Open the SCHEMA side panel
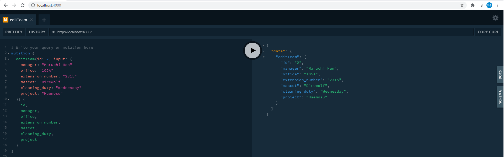The image size is (504, 157). pyautogui.click(x=500, y=97)
